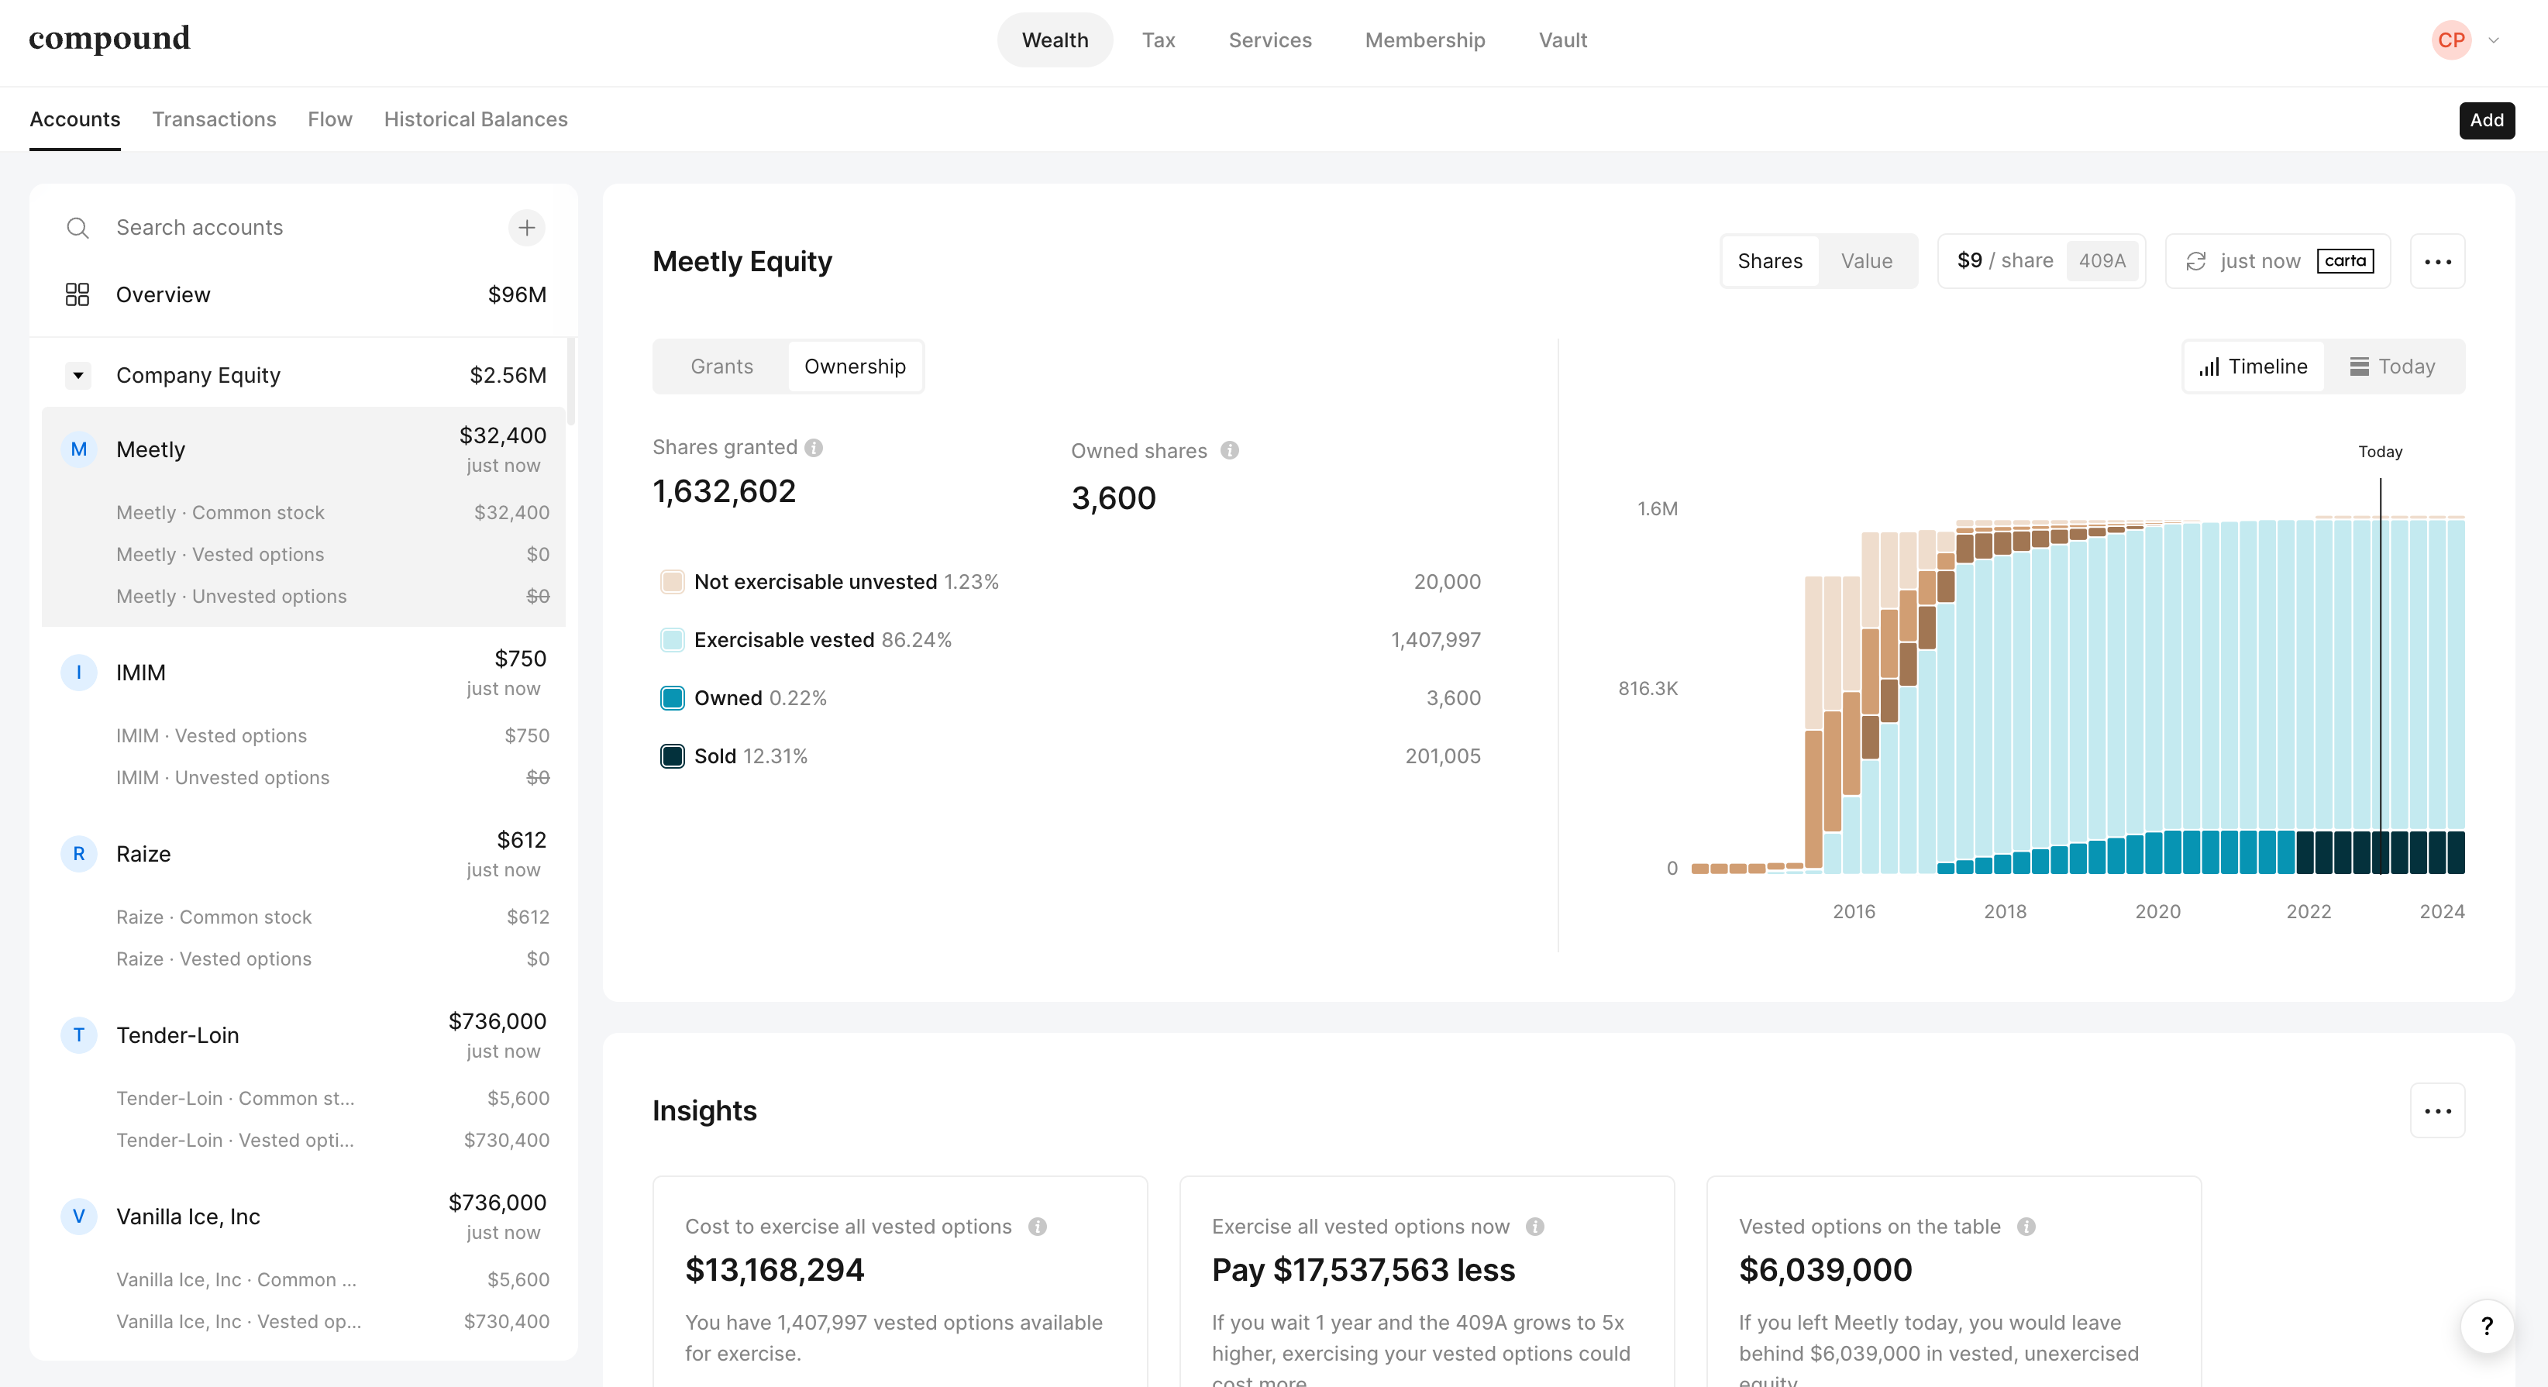The height and width of the screenshot is (1387, 2548).
Task: Select the Ownership toggle
Action: 855,367
